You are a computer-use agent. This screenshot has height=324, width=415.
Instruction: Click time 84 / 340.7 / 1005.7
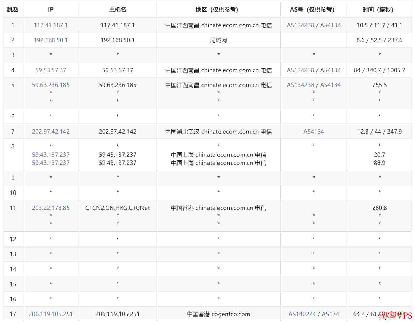click(379, 70)
